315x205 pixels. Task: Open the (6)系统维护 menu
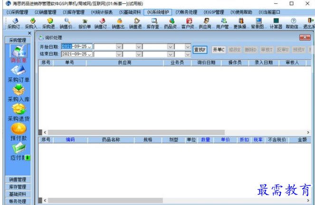point(158,12)
